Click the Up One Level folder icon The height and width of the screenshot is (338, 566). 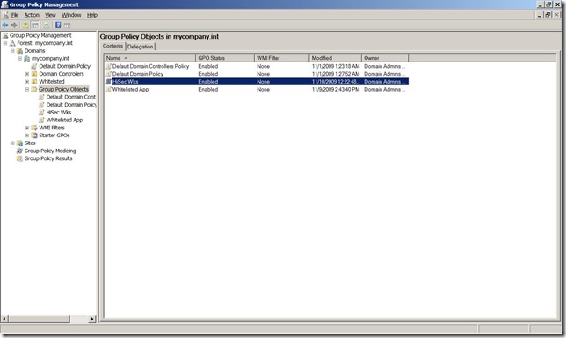[25, 26]
